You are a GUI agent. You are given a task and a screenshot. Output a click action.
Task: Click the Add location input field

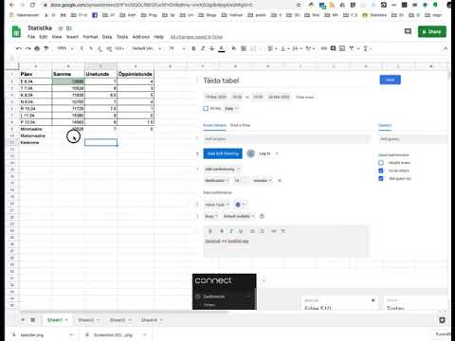pyautogui.click(x=286, y=139)
